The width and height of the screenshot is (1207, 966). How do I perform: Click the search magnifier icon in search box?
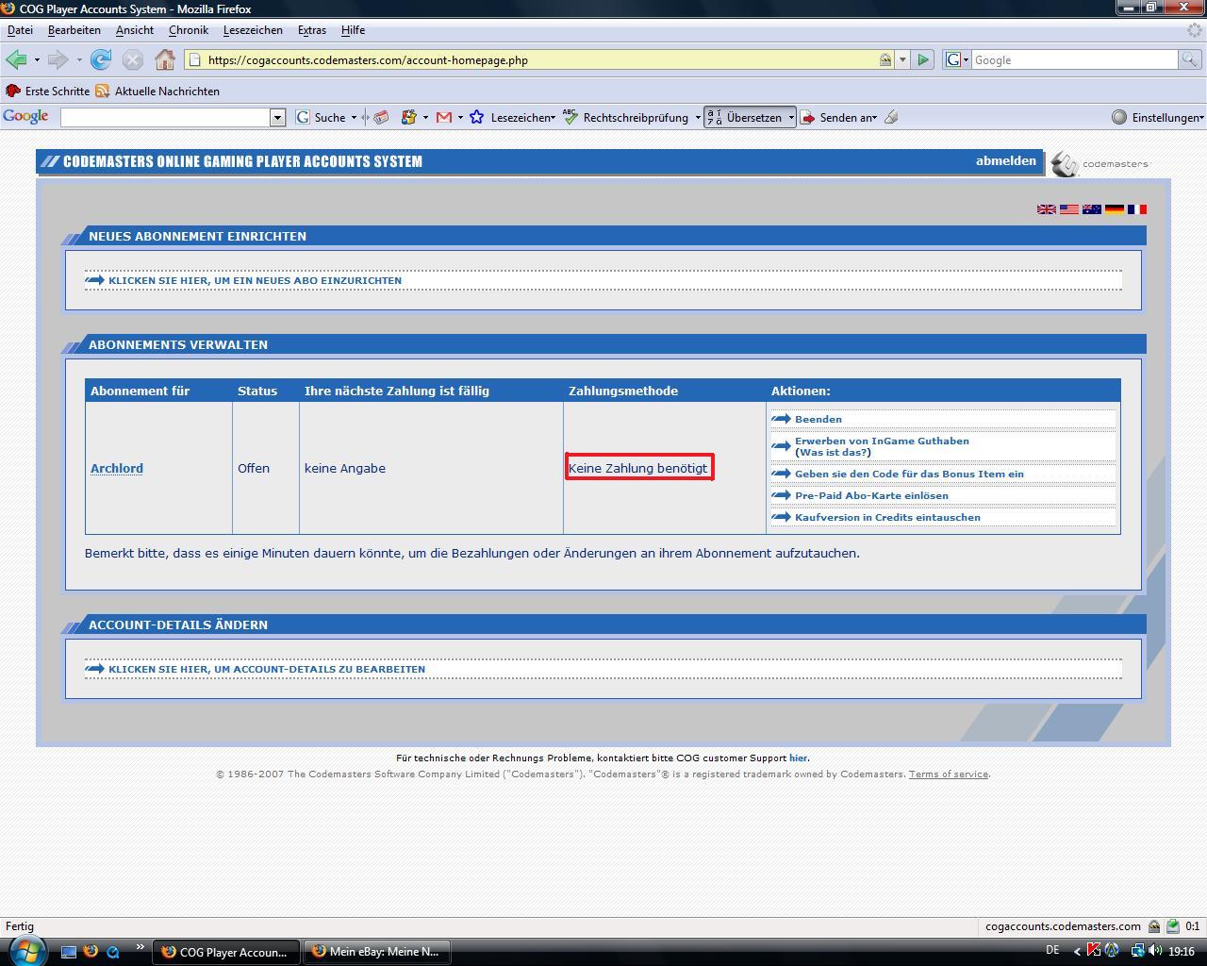1189,59
